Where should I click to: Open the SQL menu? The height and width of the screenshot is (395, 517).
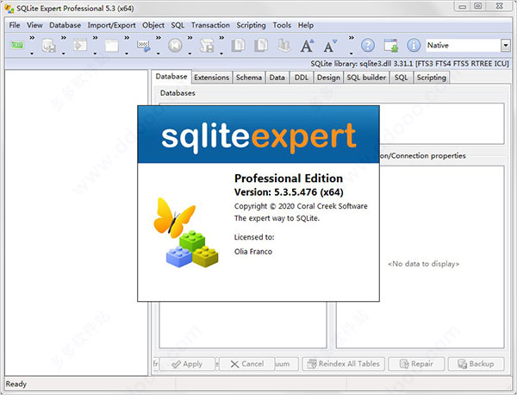[x=178, y=25]
